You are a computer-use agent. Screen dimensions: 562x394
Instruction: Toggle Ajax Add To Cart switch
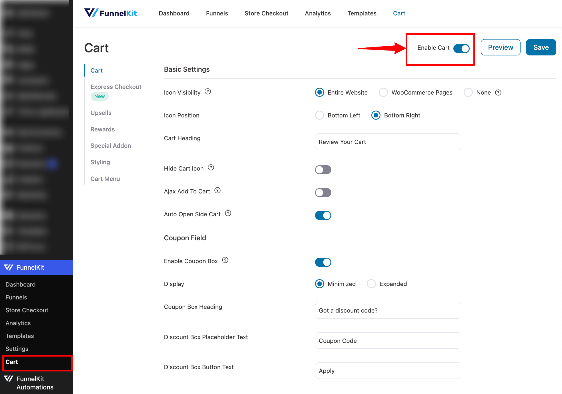[x=323, y=193]
